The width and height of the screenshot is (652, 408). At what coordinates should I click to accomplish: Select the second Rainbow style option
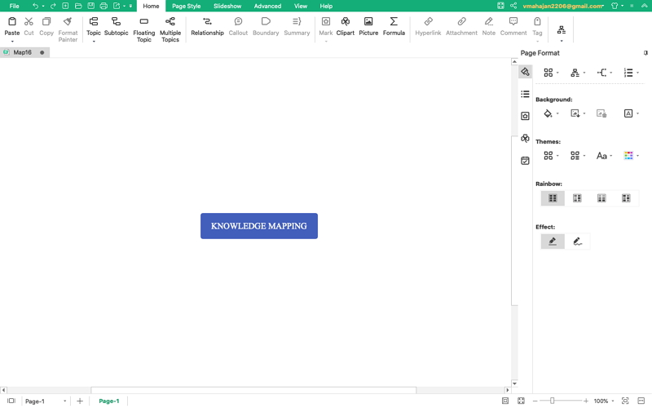(577, 198)
